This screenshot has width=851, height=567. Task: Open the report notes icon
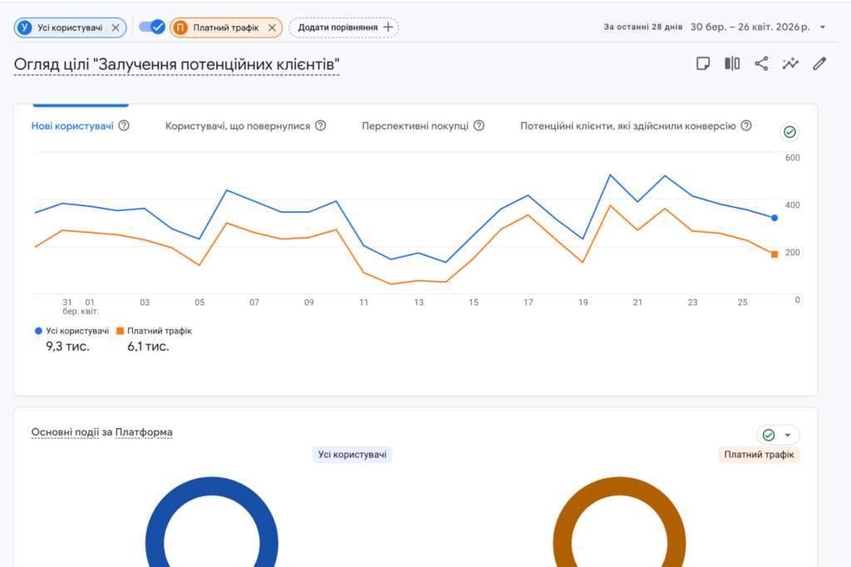tap(703, 64)
